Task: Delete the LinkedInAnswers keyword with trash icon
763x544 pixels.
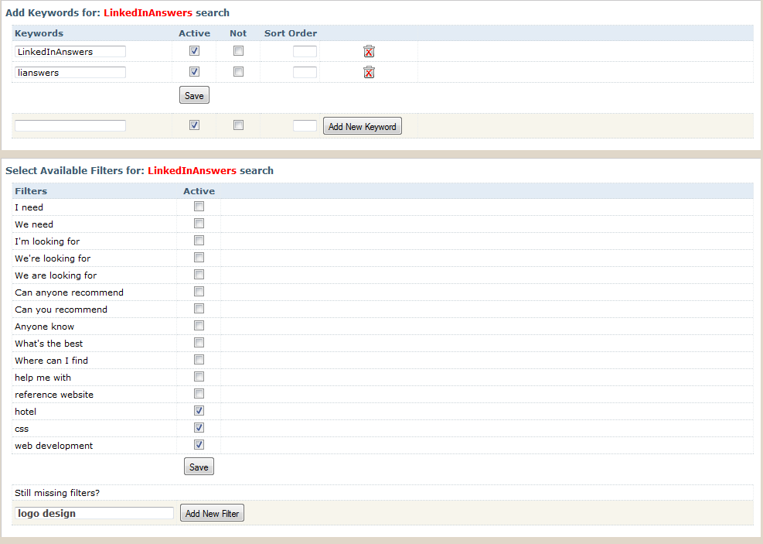Action: pyautogui.click(x=369, y=51)
